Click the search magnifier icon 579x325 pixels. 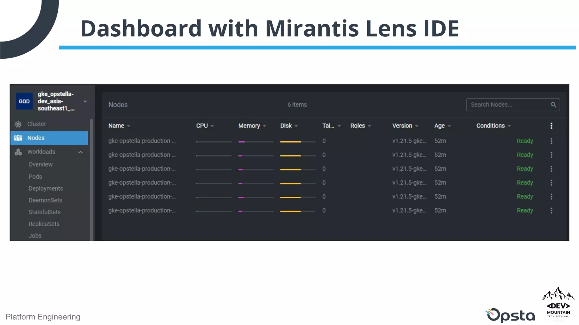[x=553, y=105]
